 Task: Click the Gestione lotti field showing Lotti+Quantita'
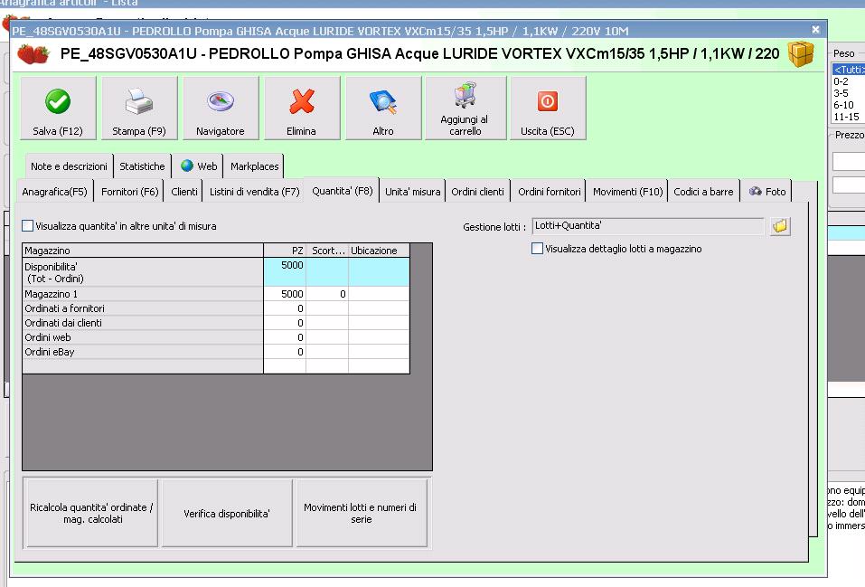[x=648, y=226]
